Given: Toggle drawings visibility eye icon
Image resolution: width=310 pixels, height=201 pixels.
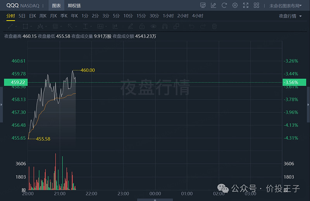Looking at the screenshot, I should tap(153, 26).
